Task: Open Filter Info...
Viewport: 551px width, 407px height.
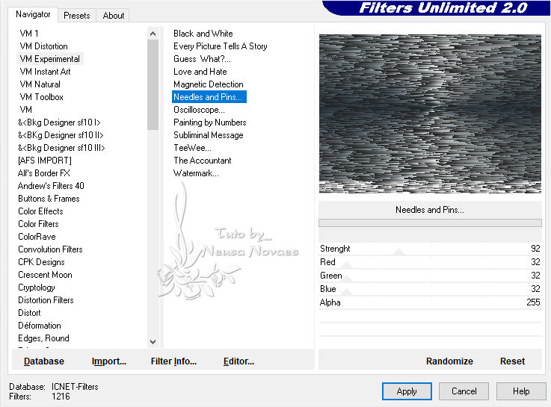Action: pos(173,361)
